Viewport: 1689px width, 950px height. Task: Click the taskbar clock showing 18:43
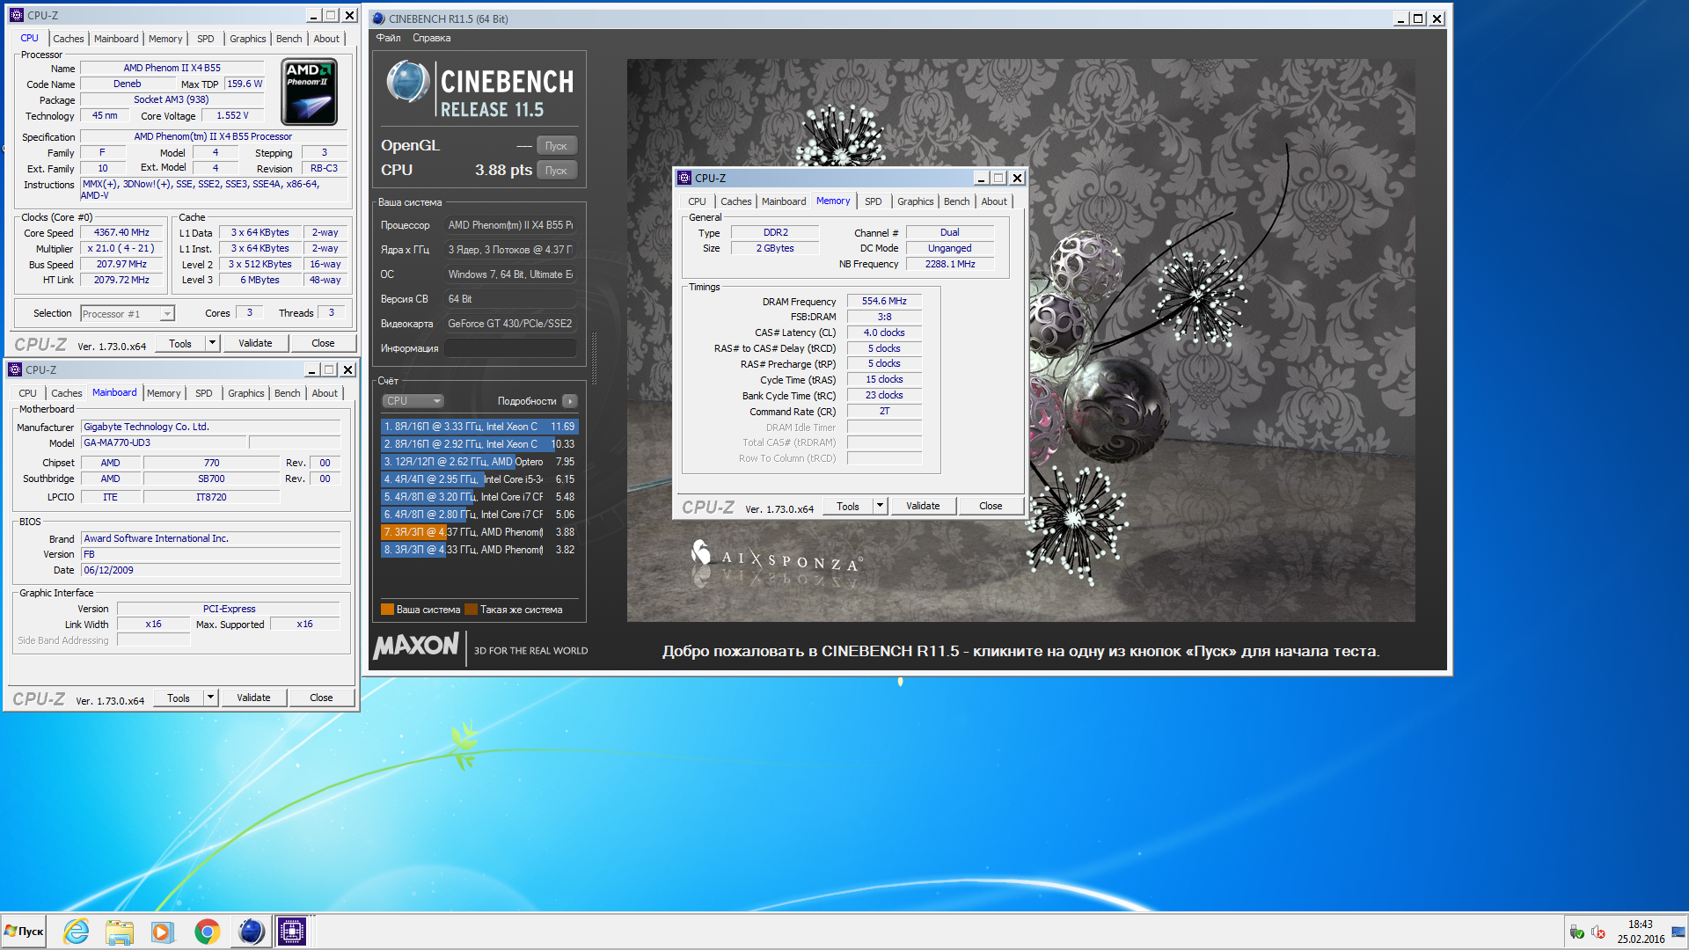(x=1640, y=924)
